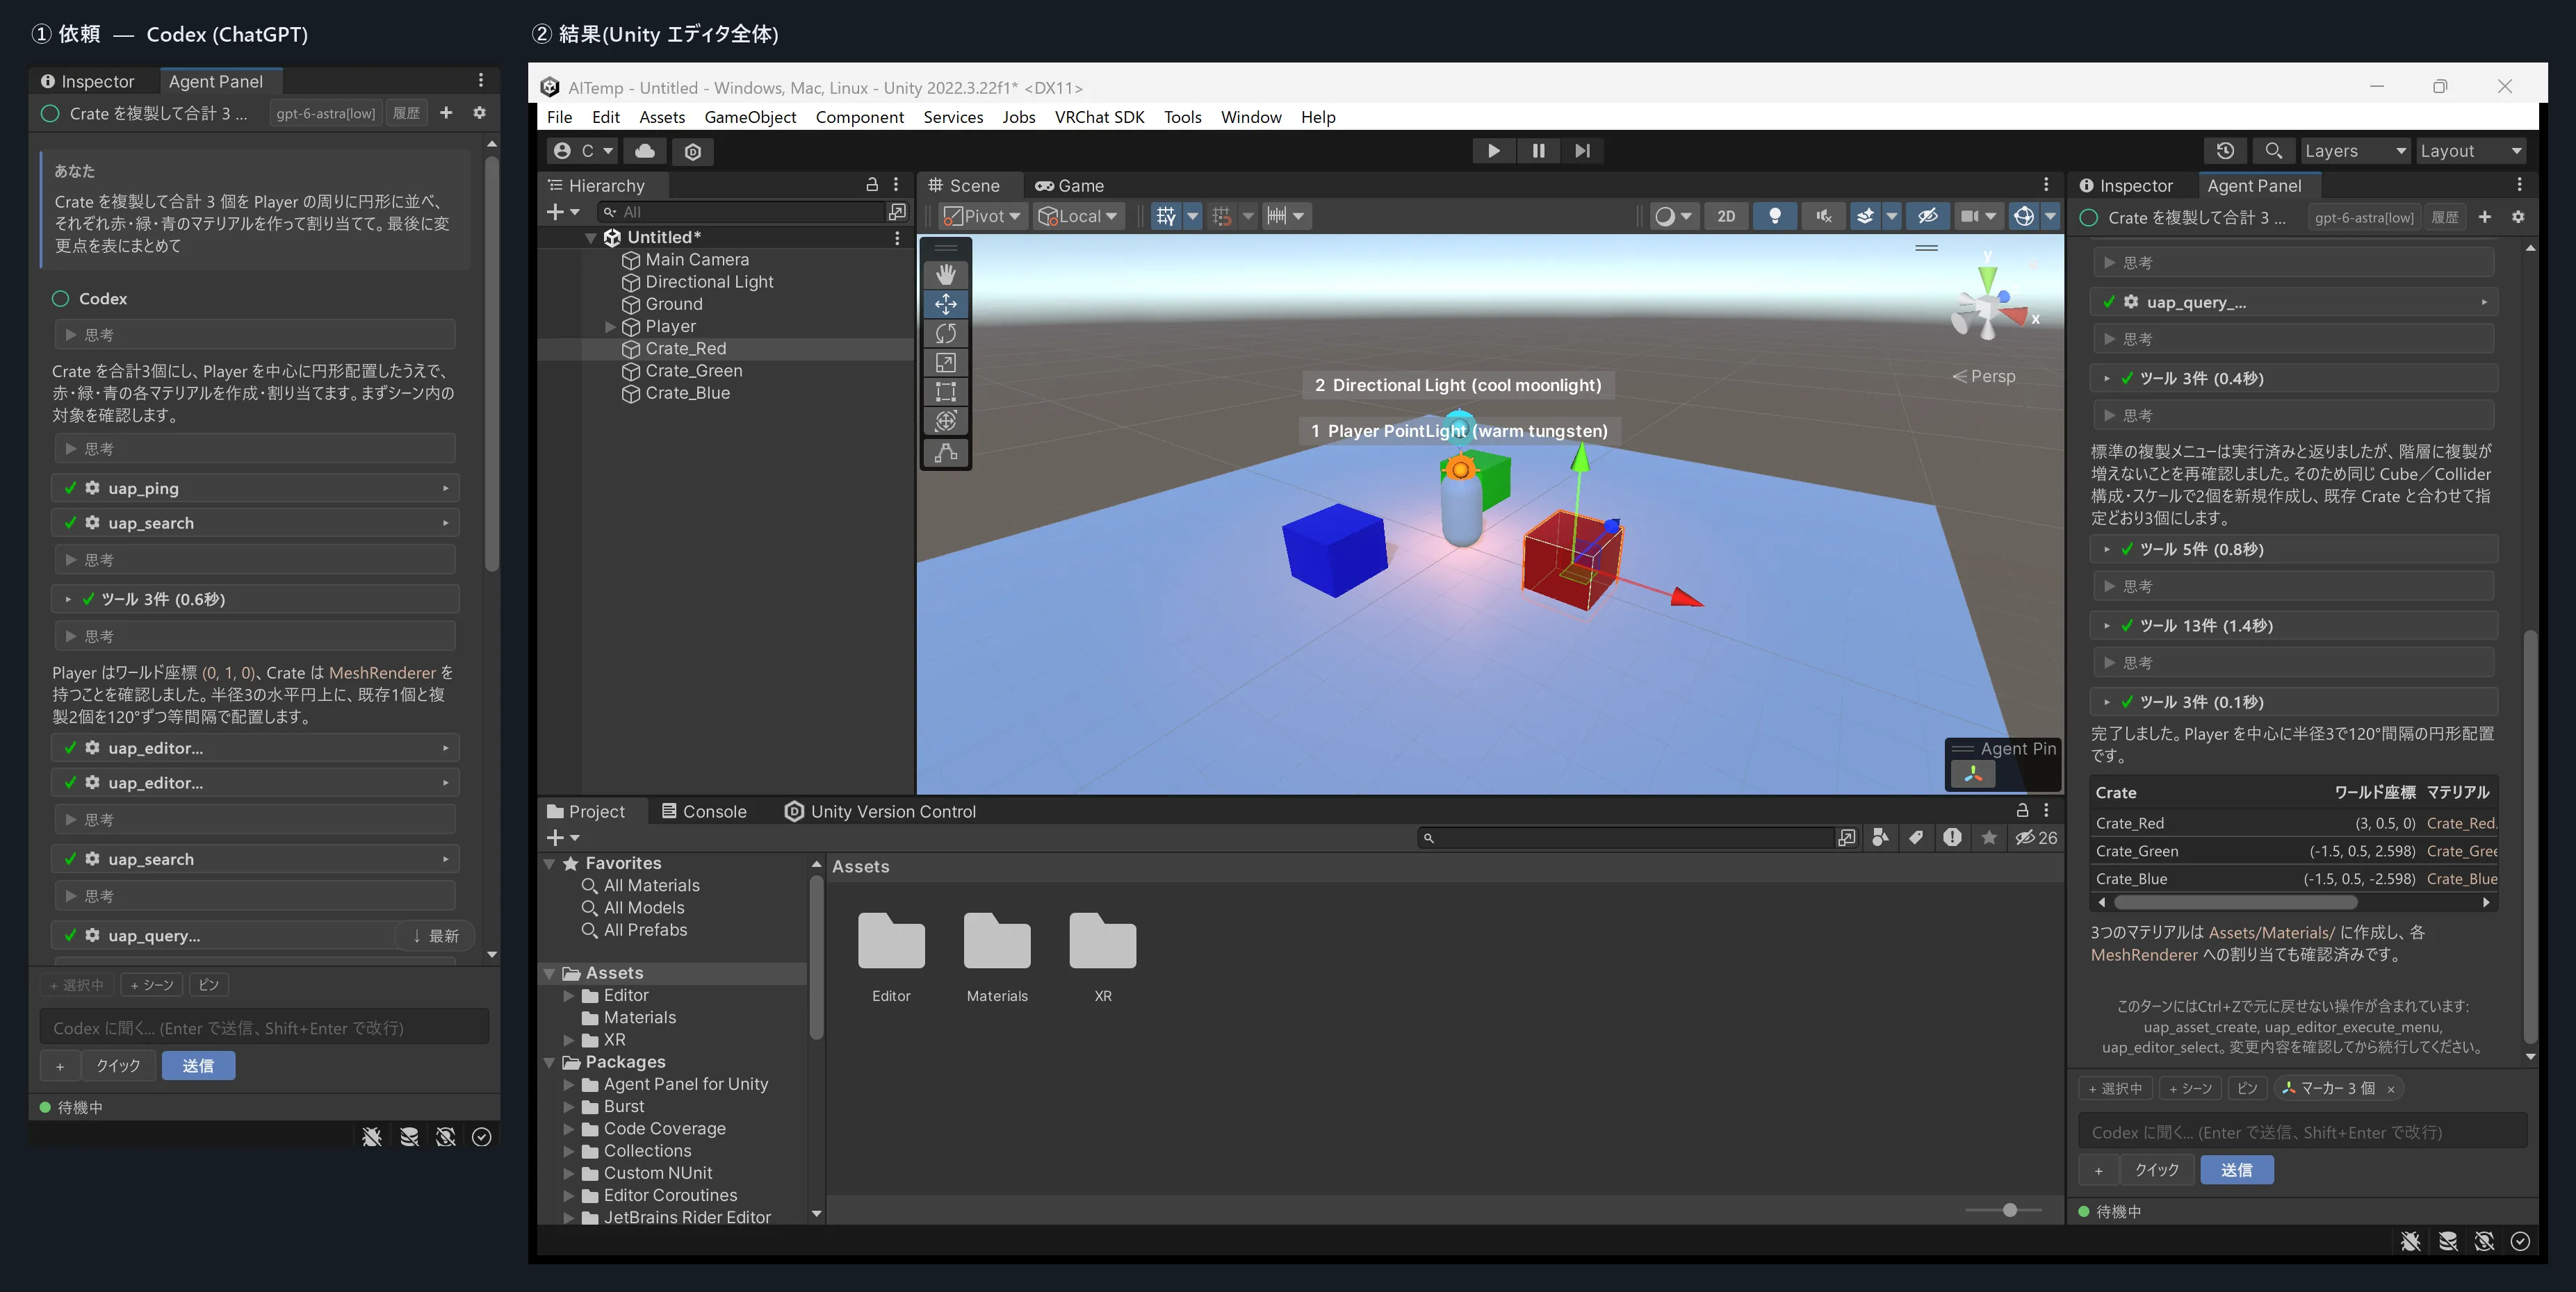Image resolution: width=2576 pixels, height=1292 pixels.
Task: Toggle scene lighting bulb button
Action: tap(1775, 216)
